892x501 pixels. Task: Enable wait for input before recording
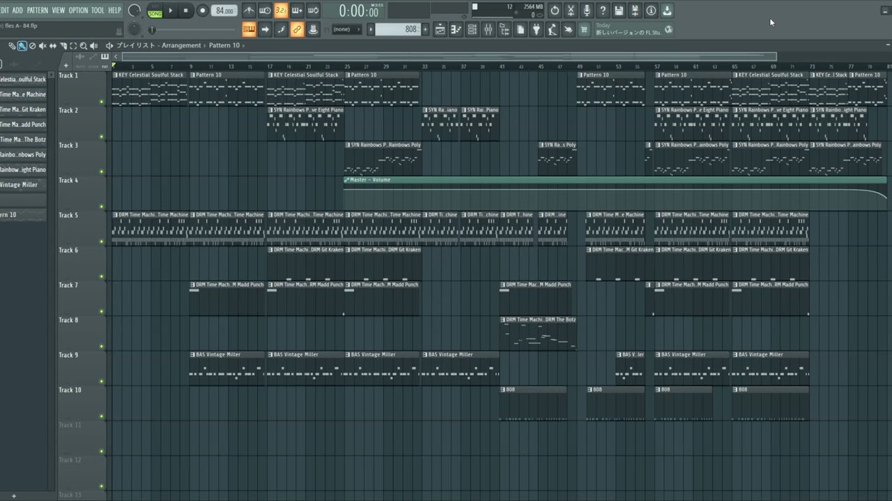(x=265, y=10)
